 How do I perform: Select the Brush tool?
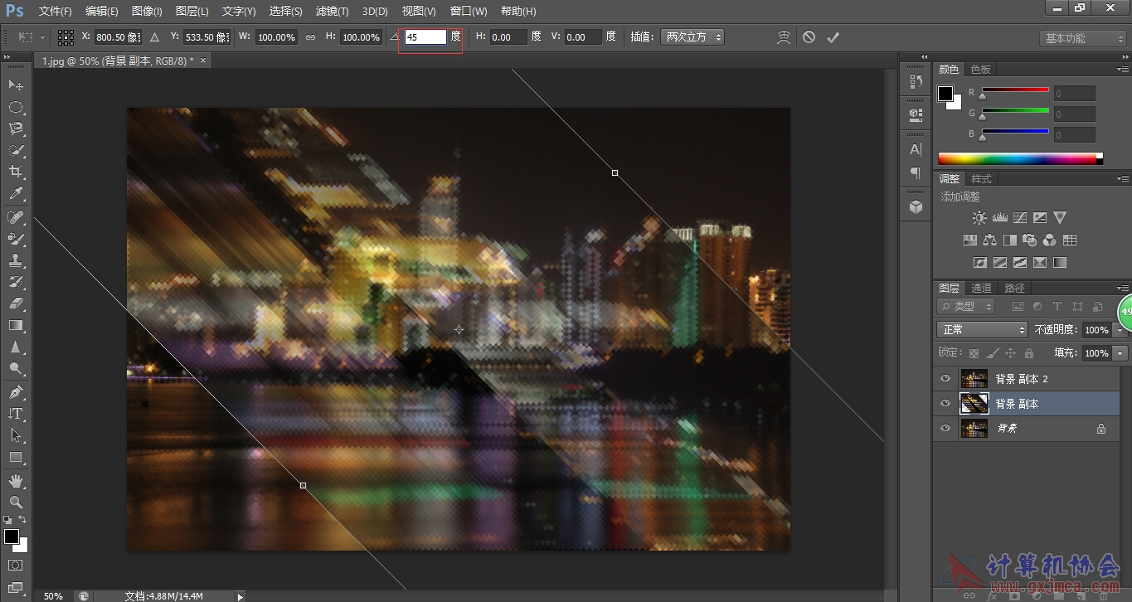(16, 239)
